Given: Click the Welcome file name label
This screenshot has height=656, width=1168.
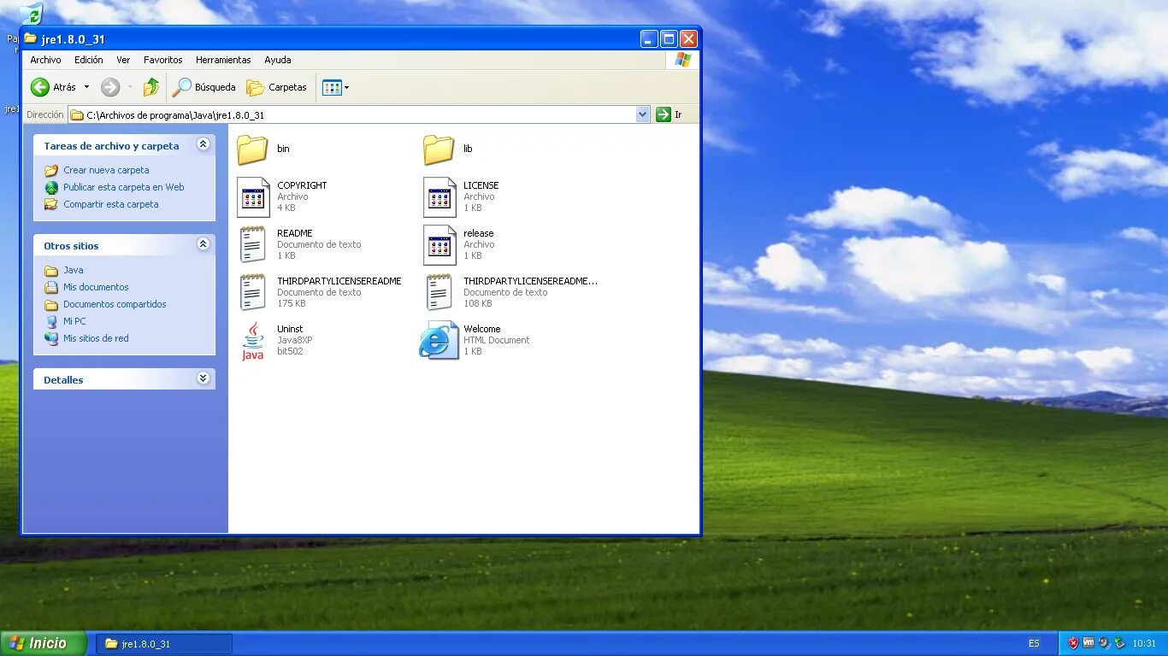Looking at the screenshot, I should pyautogui.click(x=482, y=329).
